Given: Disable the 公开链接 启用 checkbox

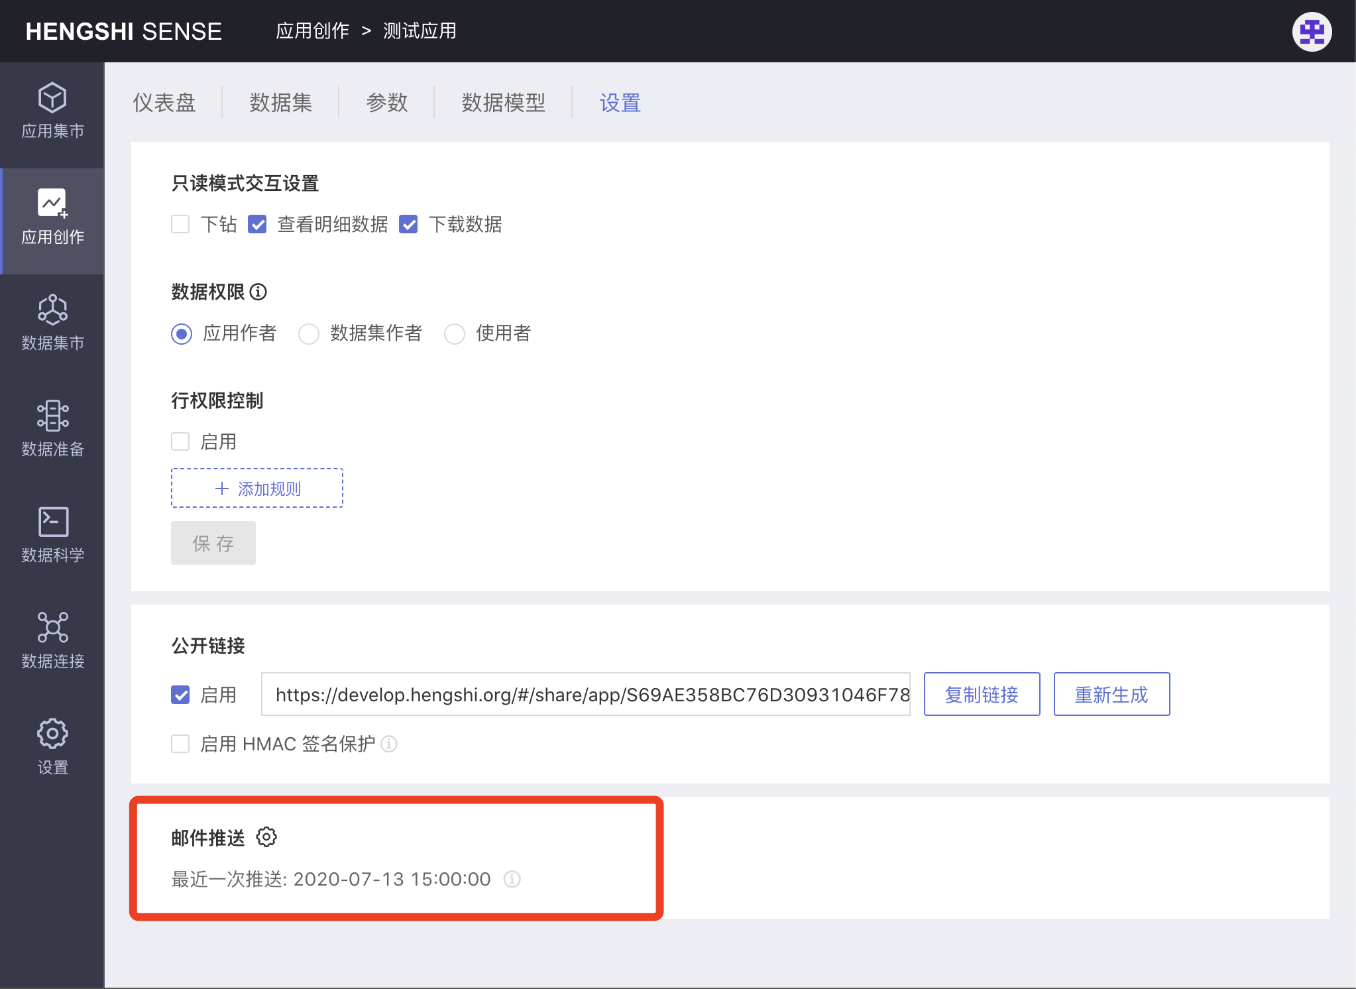Looking at the screenshot, I should [180, 695].
